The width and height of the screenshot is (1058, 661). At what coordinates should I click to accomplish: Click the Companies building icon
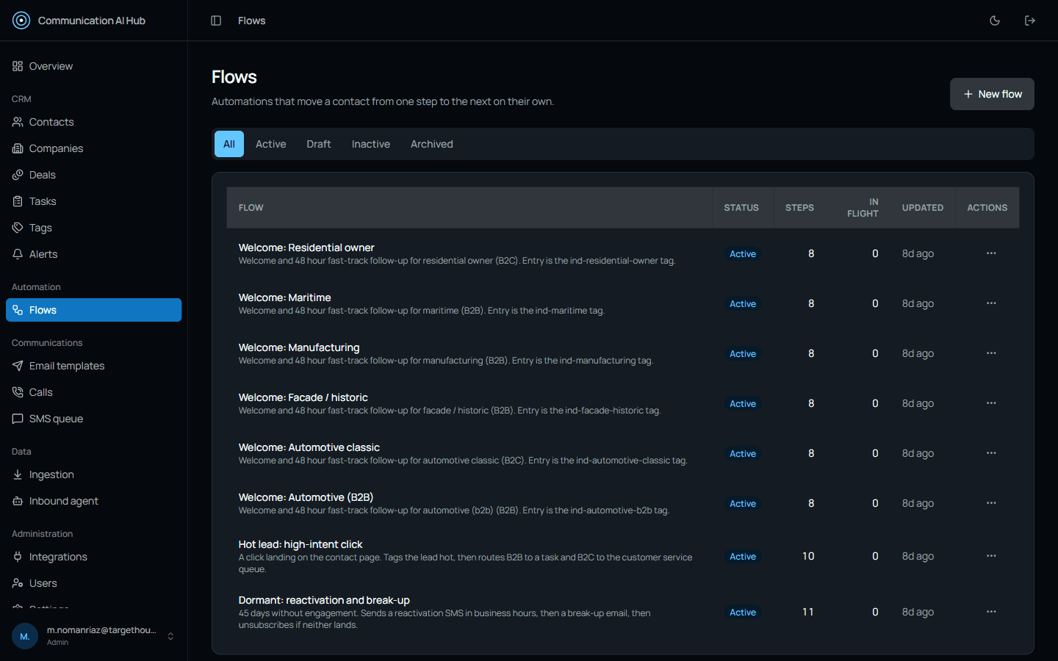pyautogui.click(x=18, y=148)
